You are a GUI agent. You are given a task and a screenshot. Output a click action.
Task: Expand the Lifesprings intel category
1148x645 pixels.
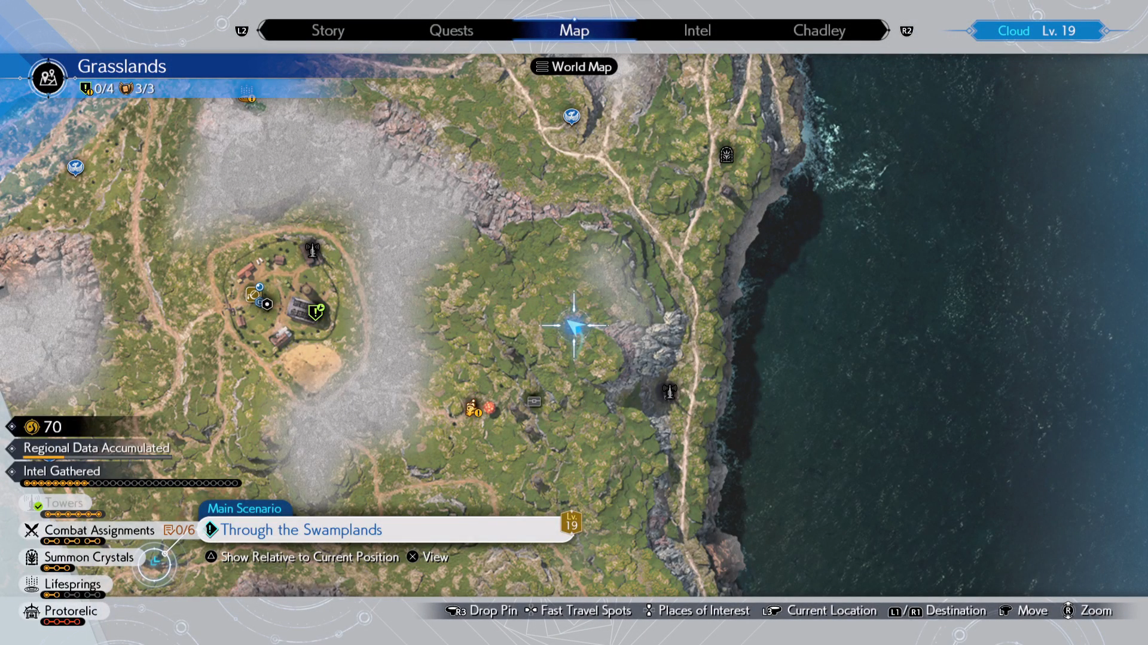72,584
